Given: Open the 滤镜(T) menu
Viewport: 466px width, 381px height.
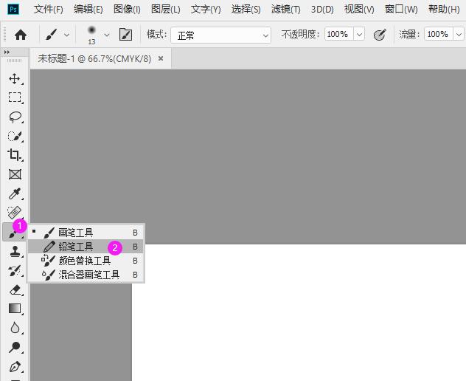Looking at the screenshot, I should click(285, 9).
